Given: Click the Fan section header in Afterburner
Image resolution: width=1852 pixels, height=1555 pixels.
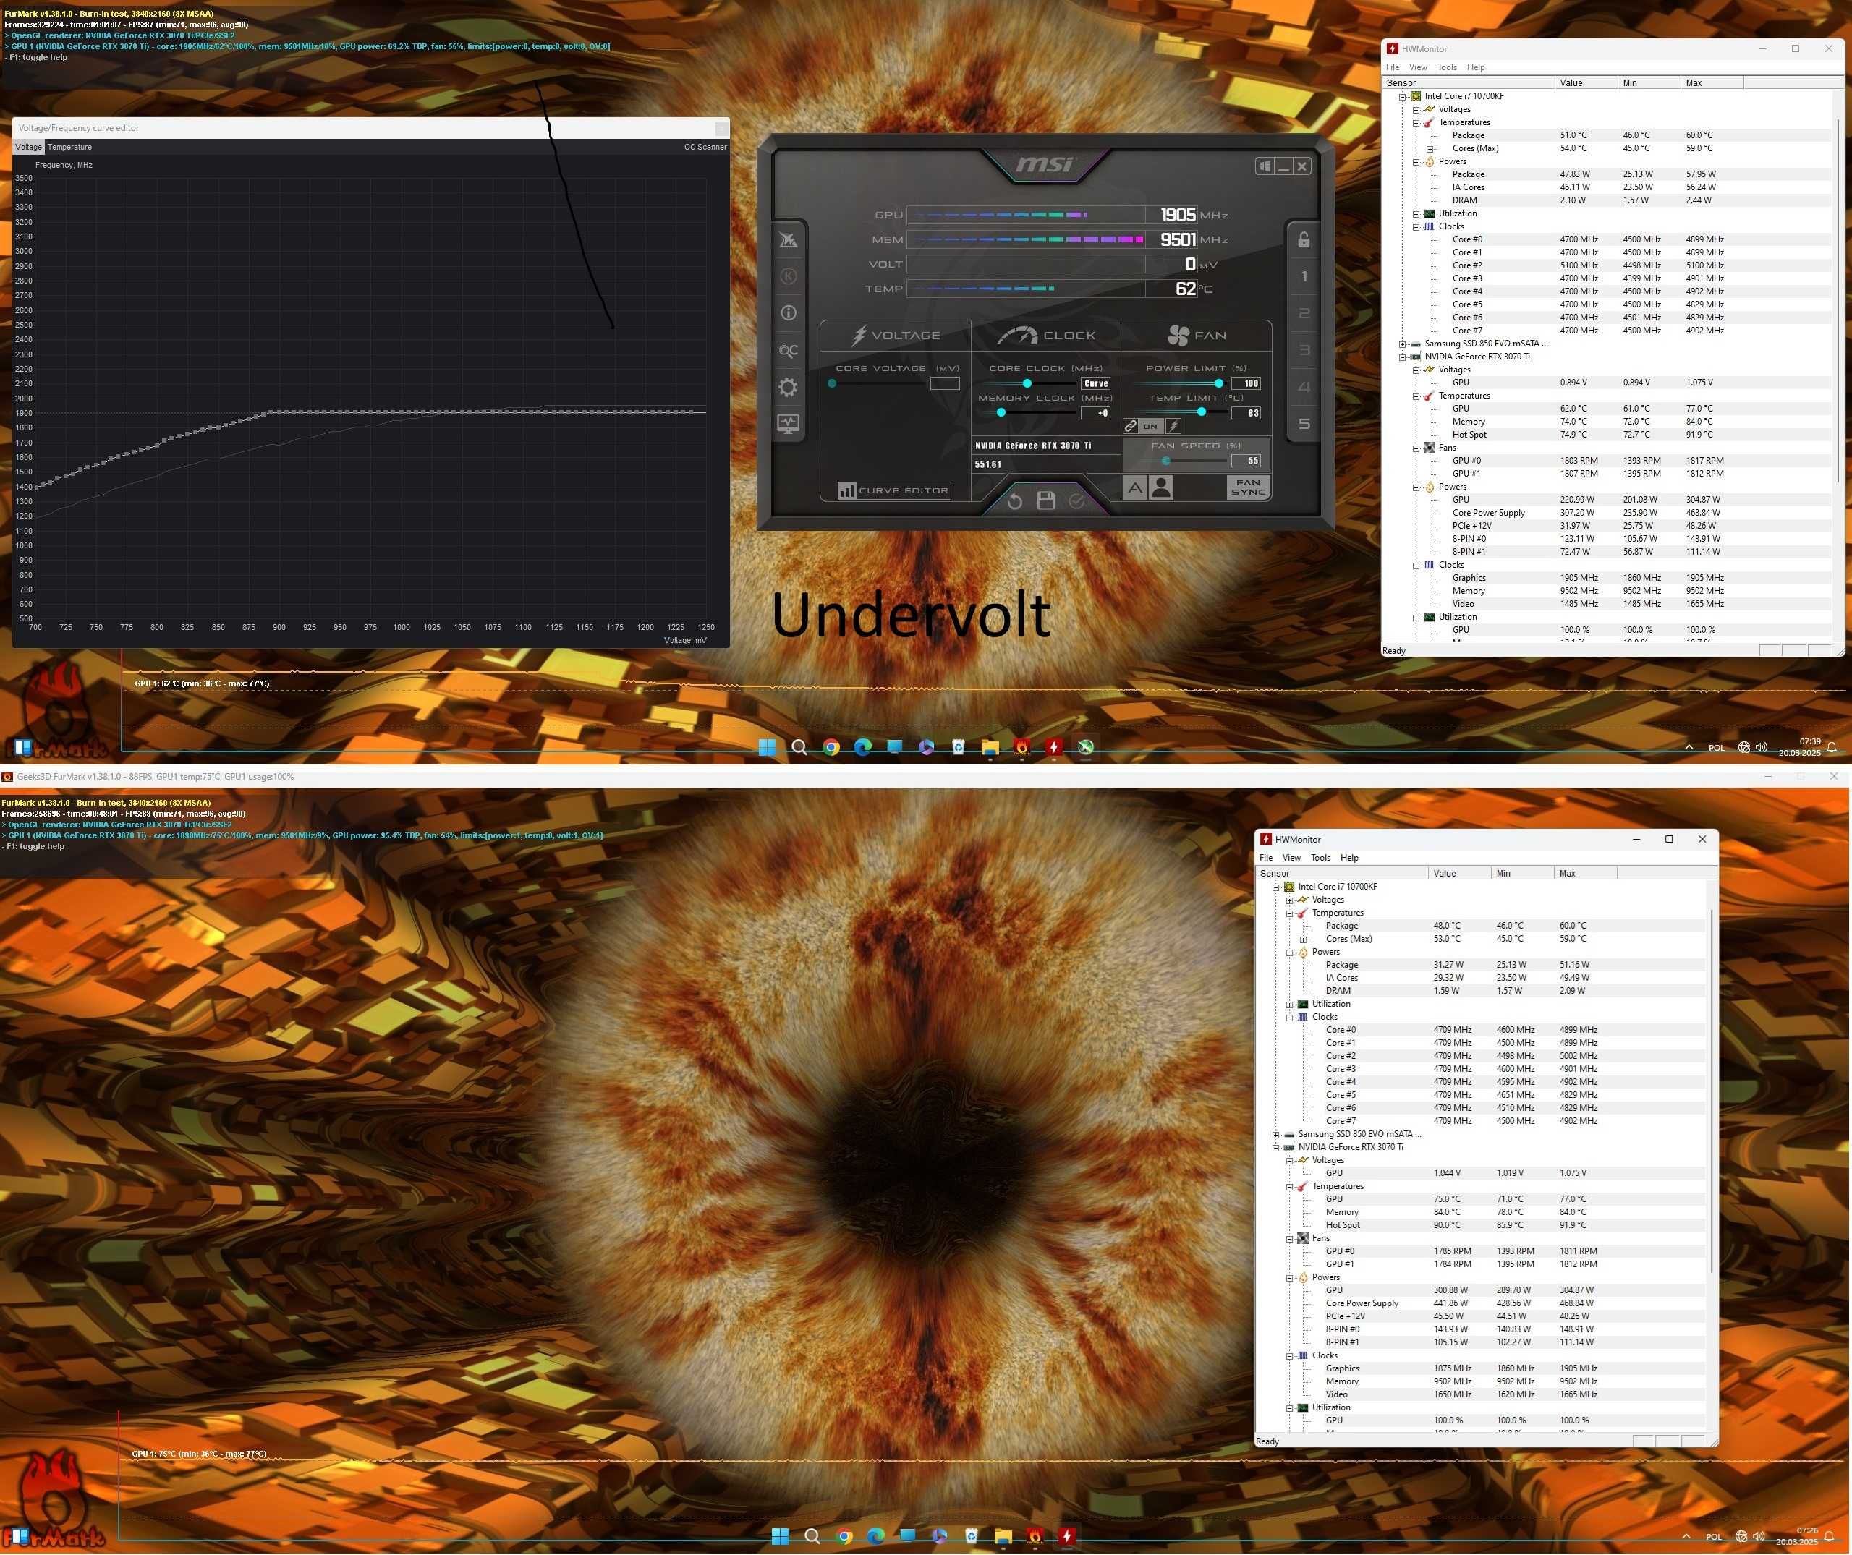Looking at the screenshot, I should click(x=1197, y=335).
